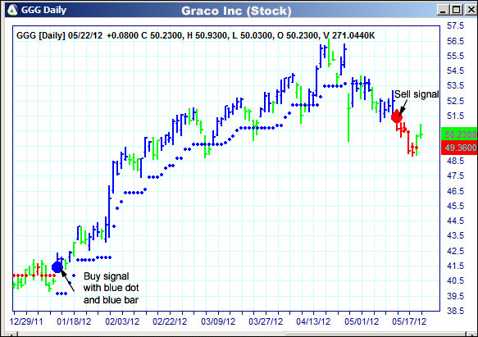Click the 38.5 price axis label
The height and width of the screenshot is (337, 478).
pos(455,311)
